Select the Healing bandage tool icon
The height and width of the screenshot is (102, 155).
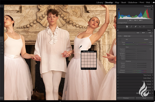(136, 27)
